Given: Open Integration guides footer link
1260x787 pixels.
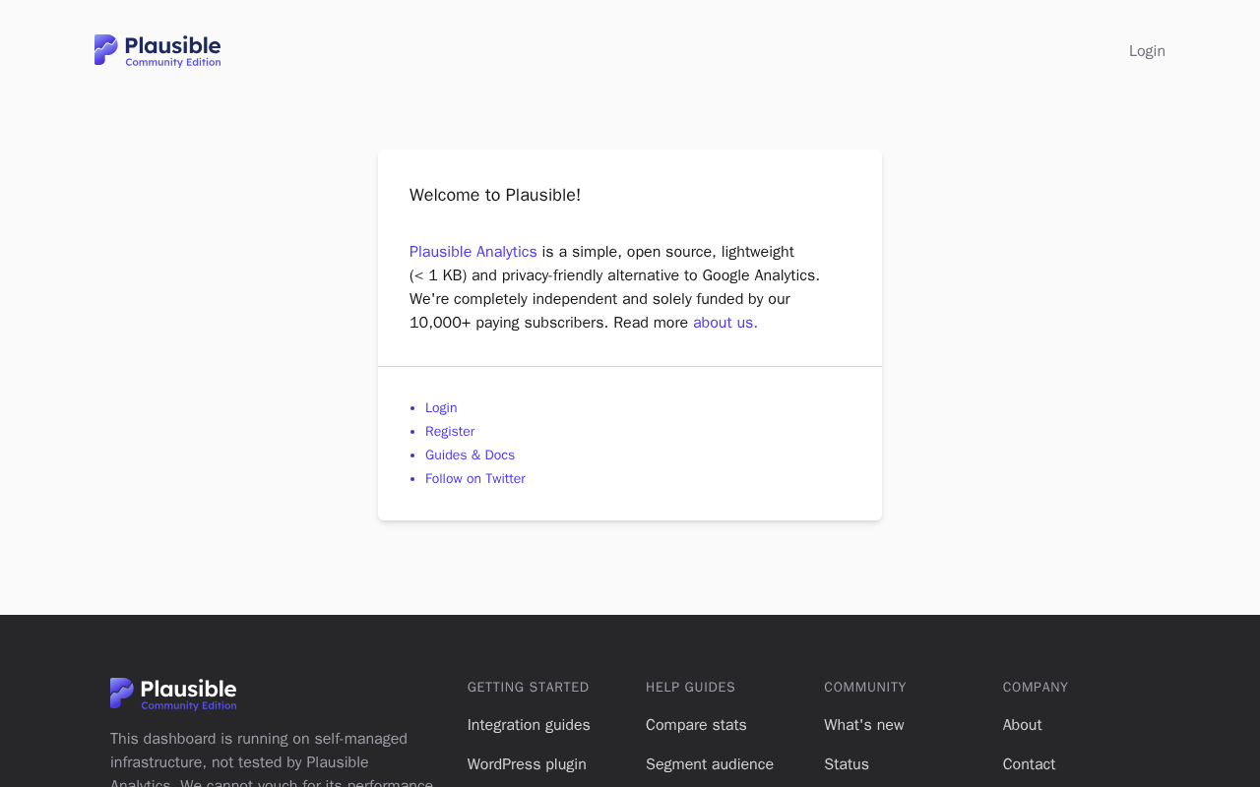Looking at the screenshot, I should point(529,725).
